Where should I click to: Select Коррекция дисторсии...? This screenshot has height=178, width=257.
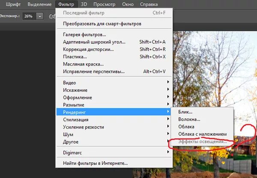(114, 49)
